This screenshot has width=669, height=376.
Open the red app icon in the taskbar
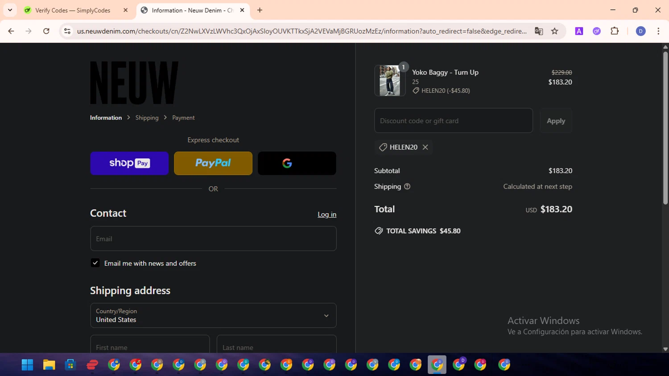tap(92, 365)
